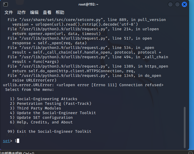
Task: Maximize the root@192 terminal window
Action: pos(177,4)
